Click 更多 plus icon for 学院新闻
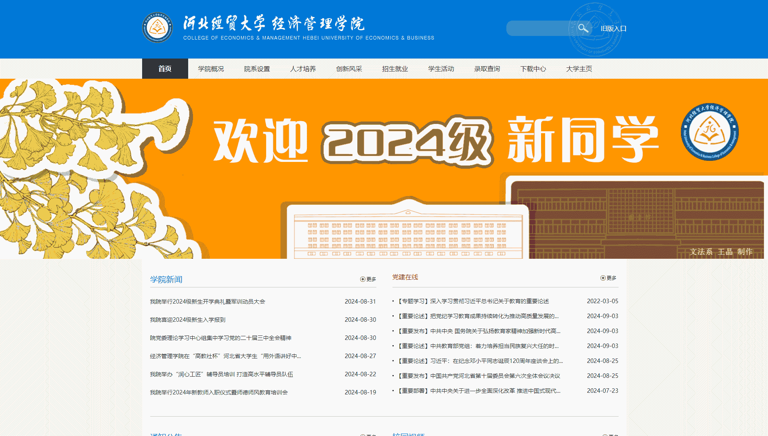The width and height of the screenshot is (768, 436). (368, 279)
